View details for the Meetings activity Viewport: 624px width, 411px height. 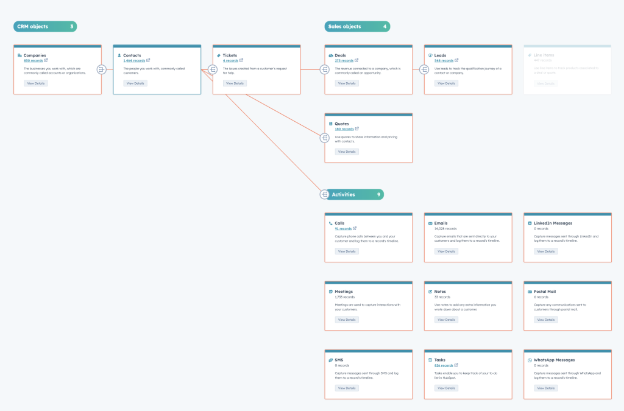[347, 319]
